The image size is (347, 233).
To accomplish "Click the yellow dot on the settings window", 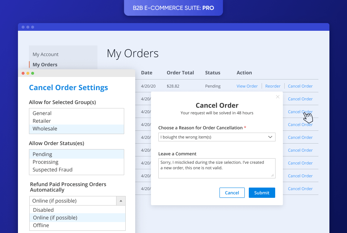I will click(28, 73).
